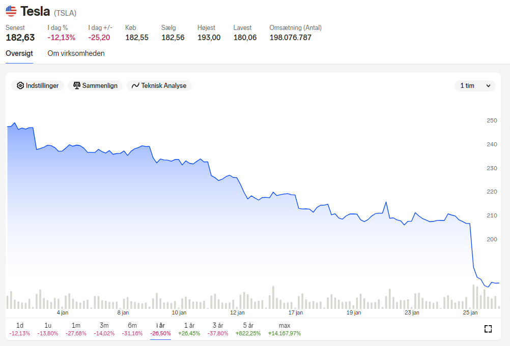The image size is (510, 346).
Task: Click the Sammenlign scale icon
Action: (x=77, y=85)
